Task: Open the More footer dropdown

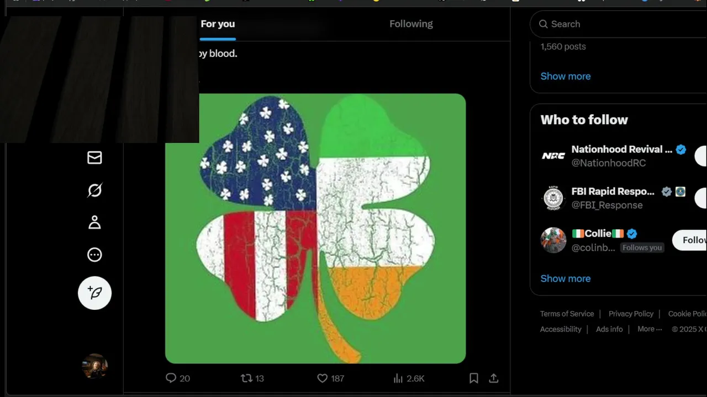Action: click(x=650, y=329)
